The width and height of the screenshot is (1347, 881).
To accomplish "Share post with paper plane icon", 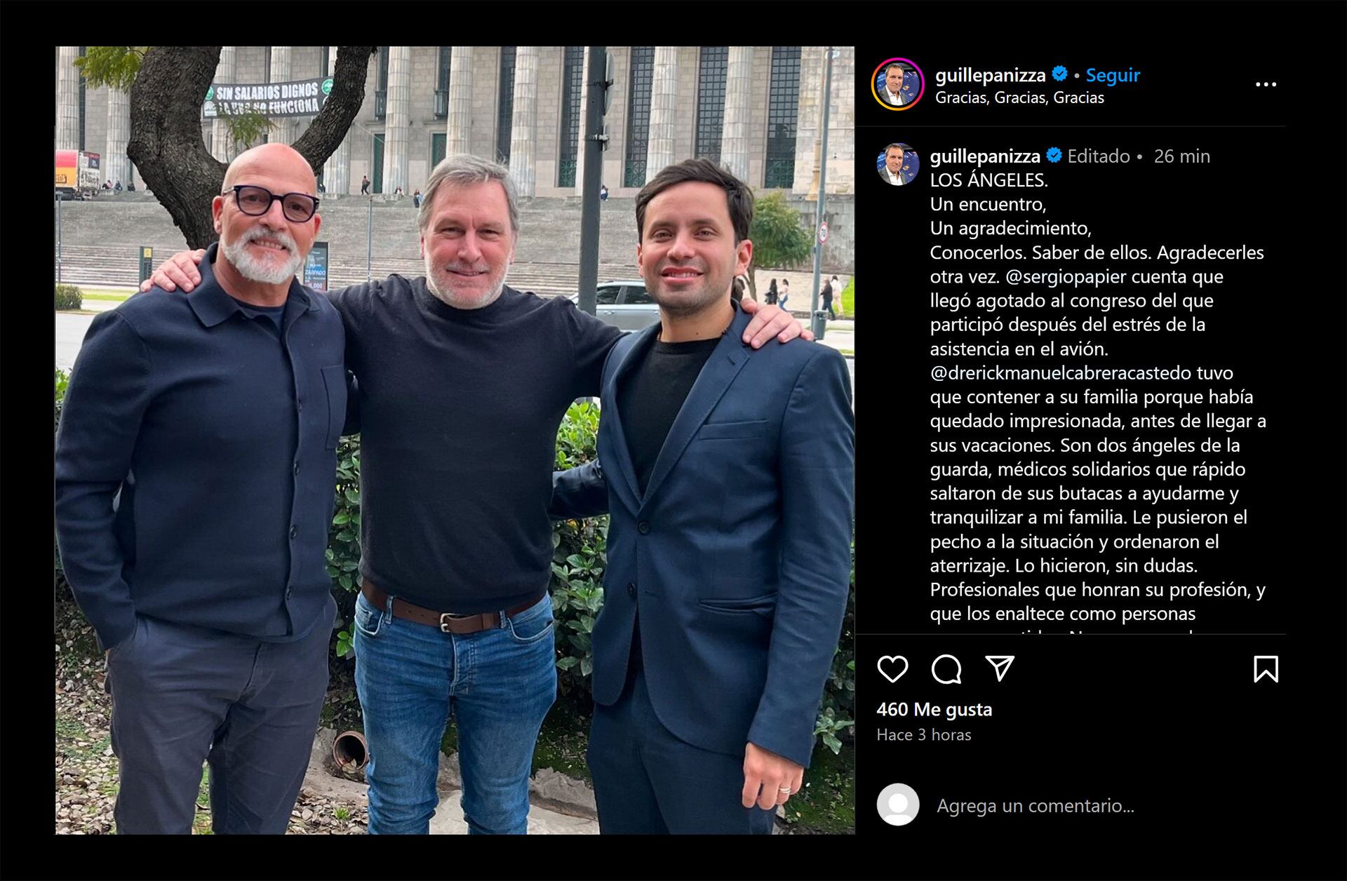I will pos(1000,668).
